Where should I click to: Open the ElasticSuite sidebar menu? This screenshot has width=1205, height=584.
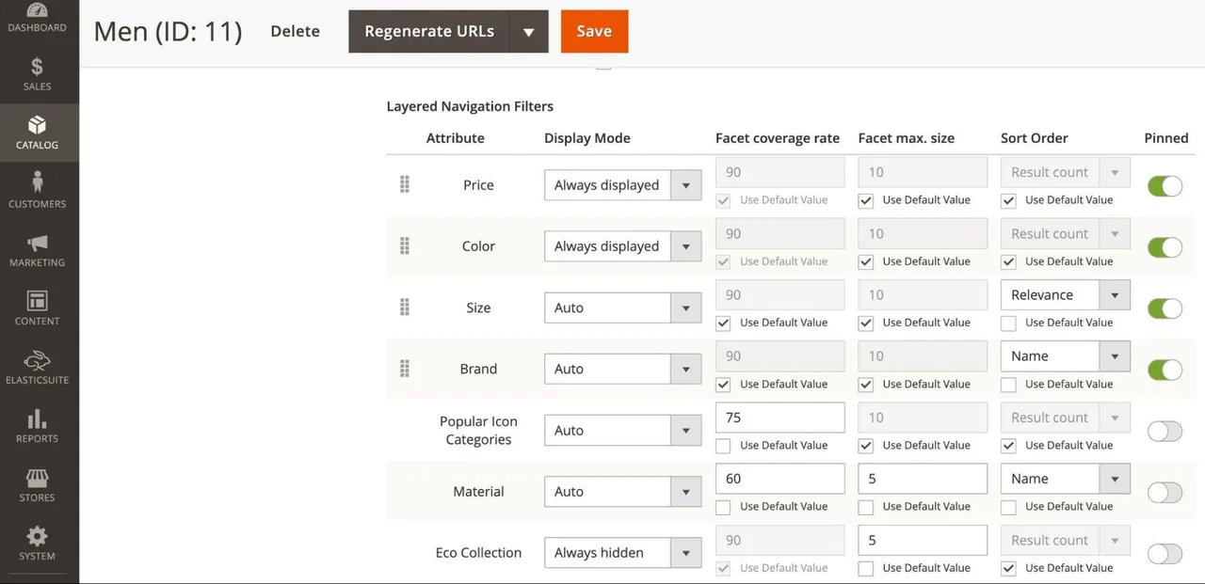tap(38, 368)
